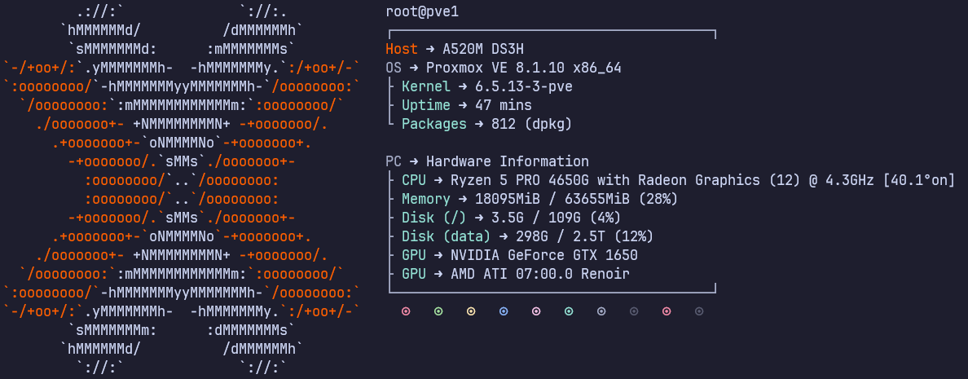Click the orange Host label

(401, 49)
